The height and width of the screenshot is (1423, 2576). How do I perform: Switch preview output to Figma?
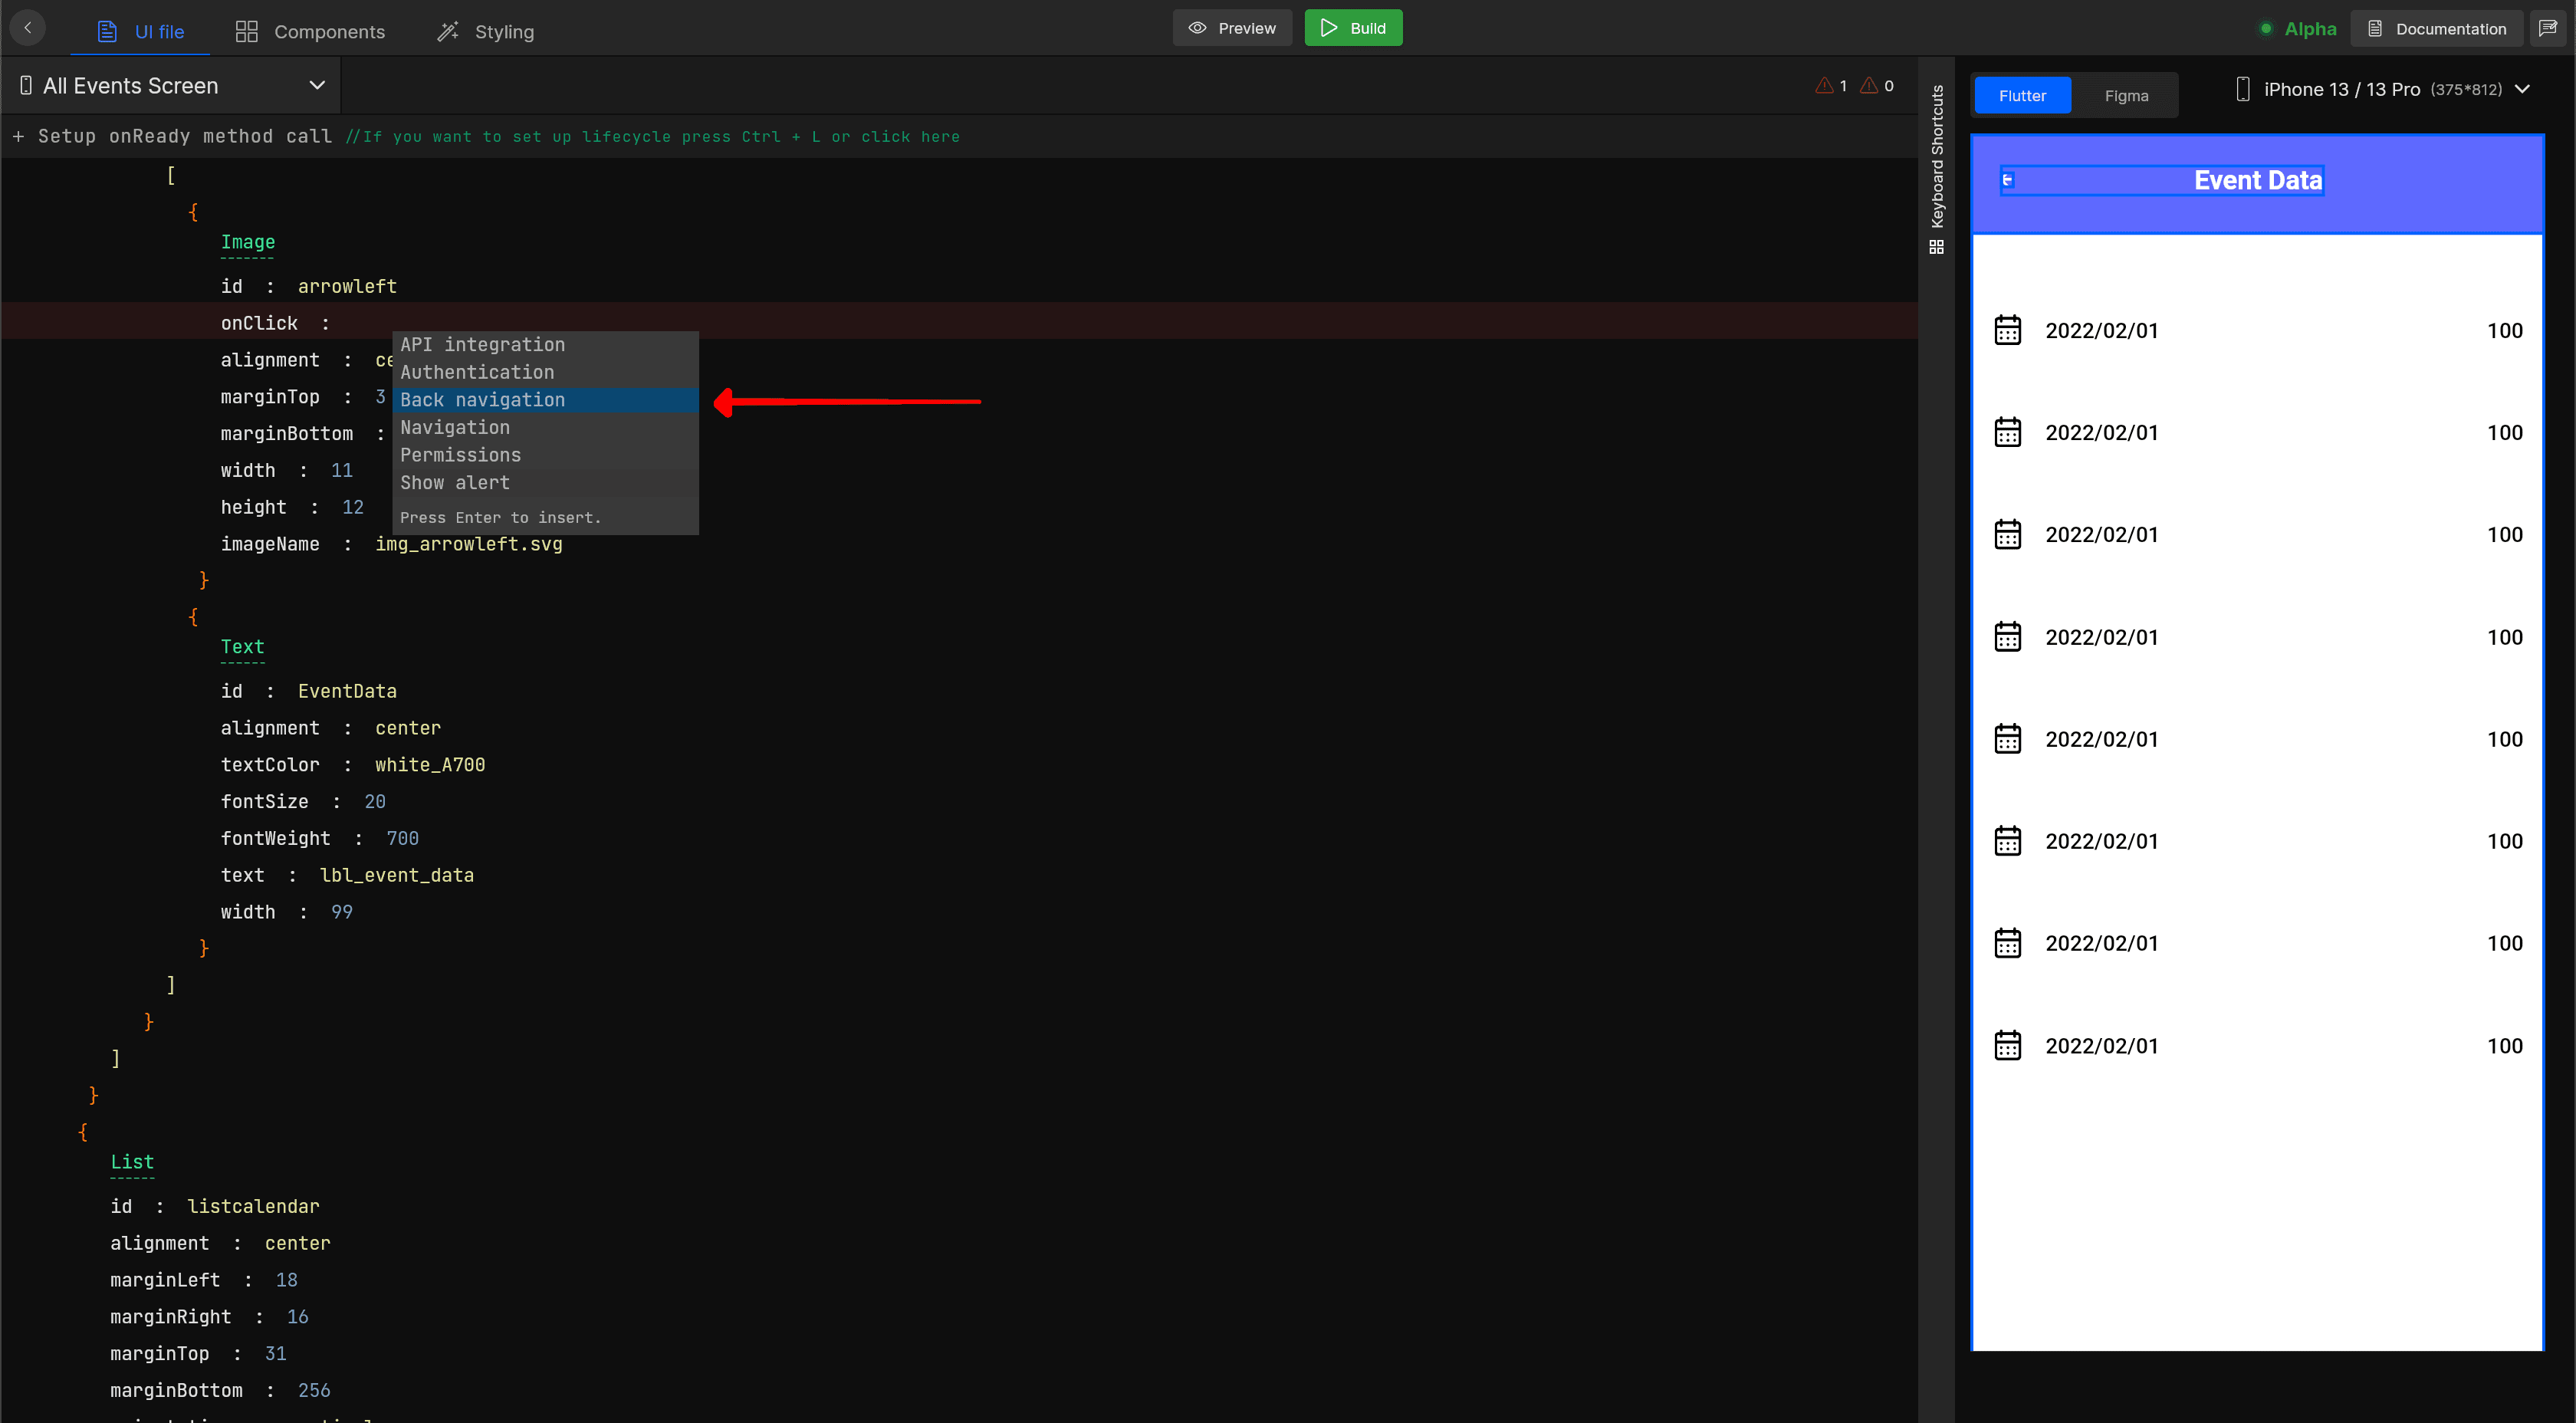2127,95
